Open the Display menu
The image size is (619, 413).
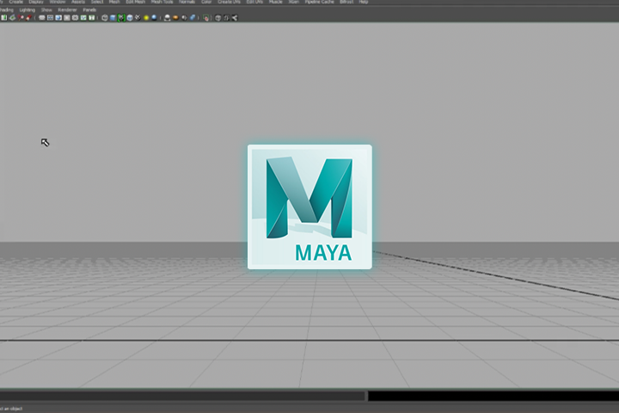pos(36,2)
